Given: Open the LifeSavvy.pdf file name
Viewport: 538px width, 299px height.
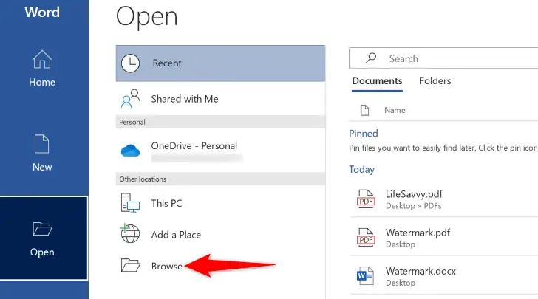Looking at the screenshot, I should (x=414, y=194).
